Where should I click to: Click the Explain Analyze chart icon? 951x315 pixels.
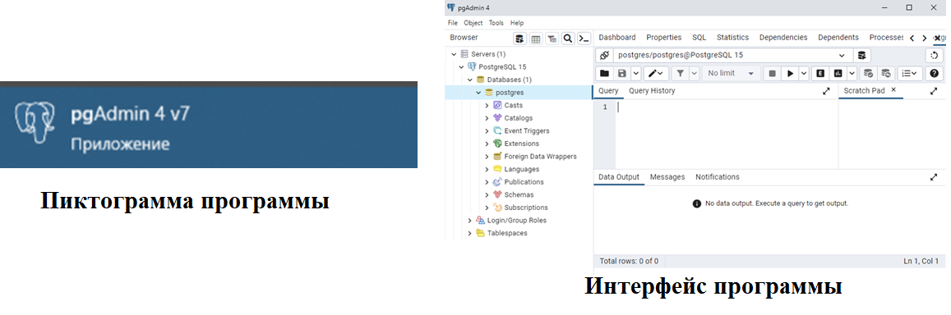coord(838,73)
